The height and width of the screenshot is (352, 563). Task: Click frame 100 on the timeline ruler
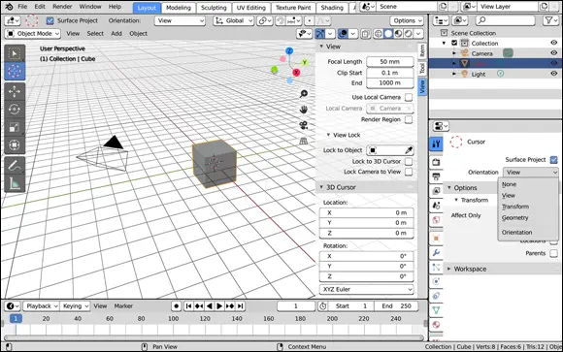pos(174,319)
